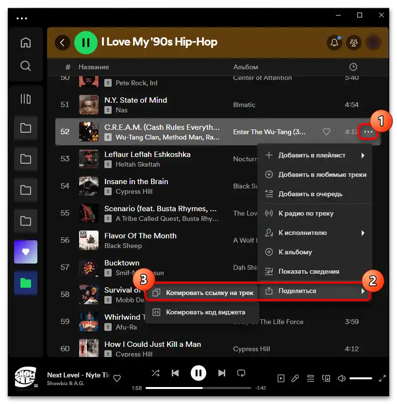The image size is (397, 404).
Task: Skip to previous track
Action: (175, 373)
